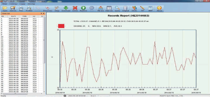Start Realtime monitoring
Image resolution: width=210 pixels, height=98 pixels.
pyautogui.click(x=84, y=9)
